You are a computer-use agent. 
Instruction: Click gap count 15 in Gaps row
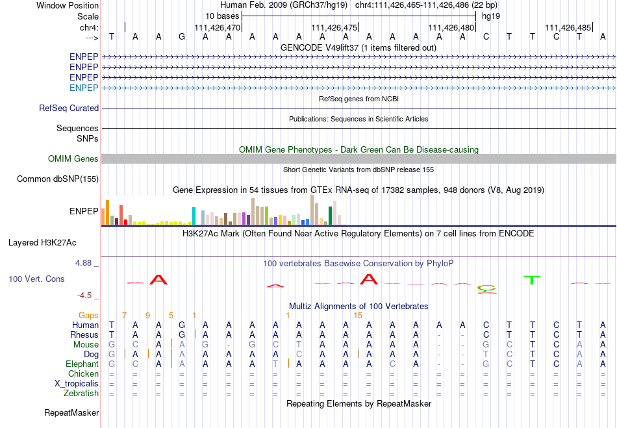[x=358, y=316]
